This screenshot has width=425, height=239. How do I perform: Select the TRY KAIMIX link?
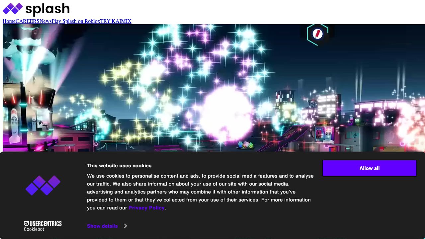pyautogui.click(x=116, y=21)
